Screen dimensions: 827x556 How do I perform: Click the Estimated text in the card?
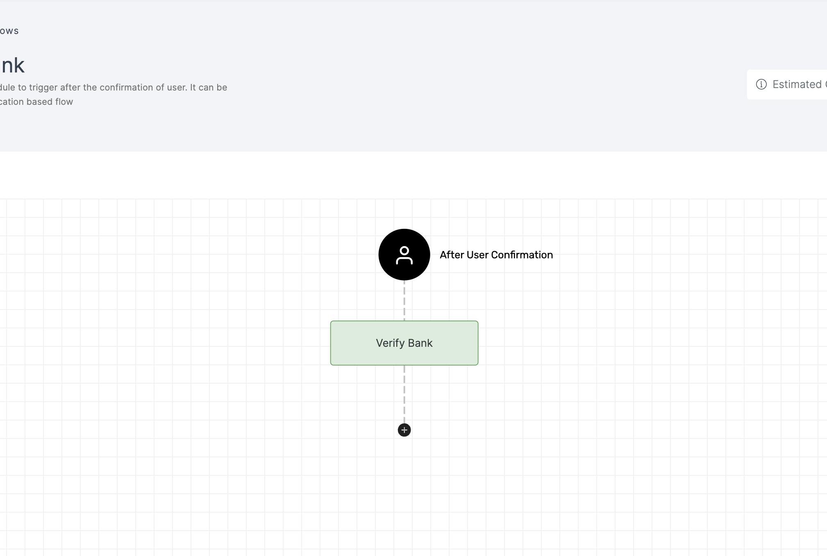point(797,84)
